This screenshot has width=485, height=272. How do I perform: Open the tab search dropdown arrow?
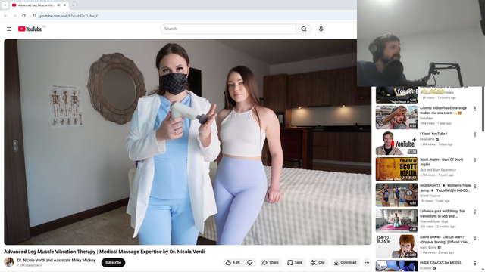coord(5,5)
